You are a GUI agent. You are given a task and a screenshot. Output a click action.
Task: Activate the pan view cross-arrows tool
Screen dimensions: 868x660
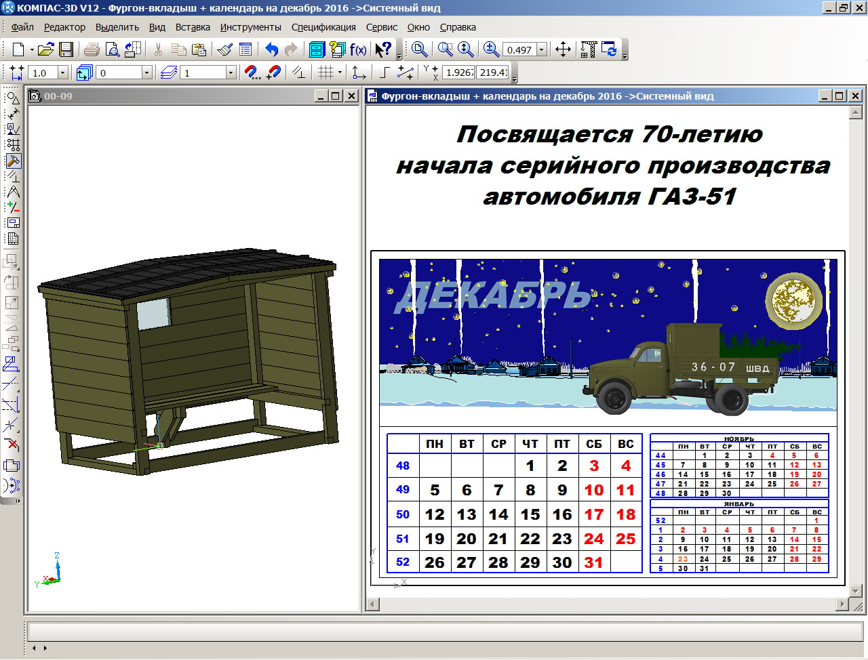[563, 49]
